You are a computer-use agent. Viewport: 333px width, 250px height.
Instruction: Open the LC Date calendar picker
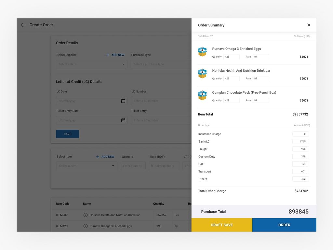tap(123, 101)
